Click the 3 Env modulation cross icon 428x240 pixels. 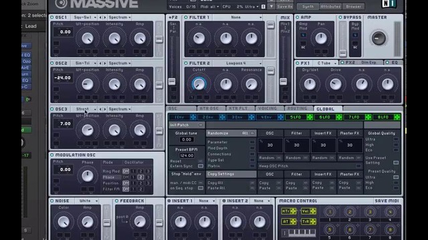[251, 117]
